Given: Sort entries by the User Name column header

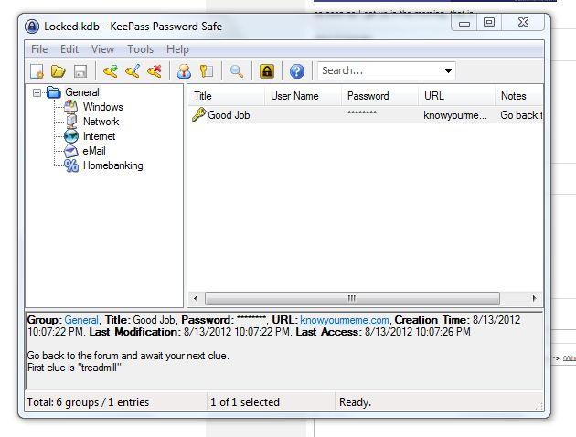Looking at the screenshot, I should pyautogui.click(x=303, y=96).
